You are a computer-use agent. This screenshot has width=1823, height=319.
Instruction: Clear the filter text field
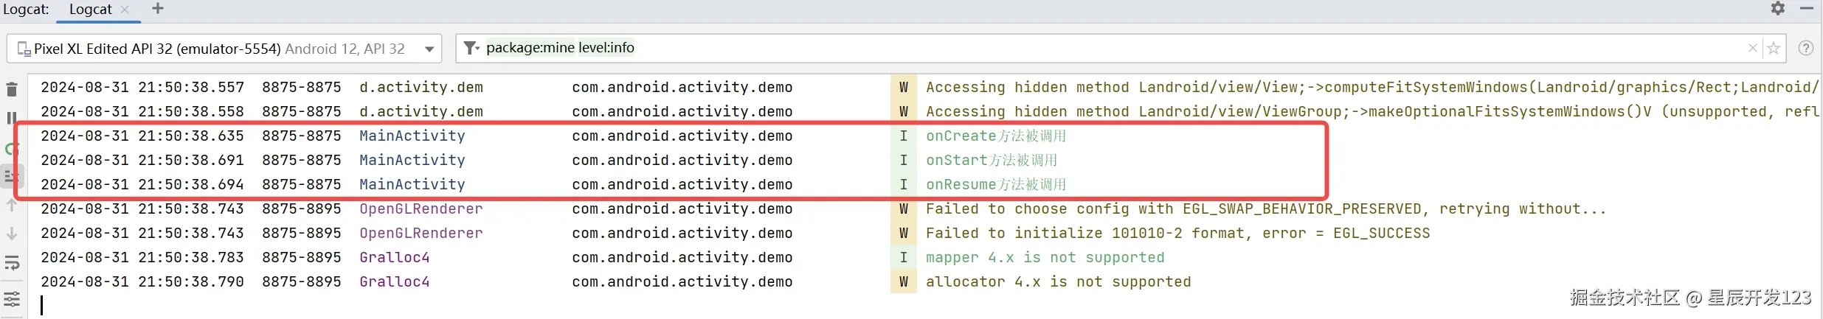(x=1753, y=49)
